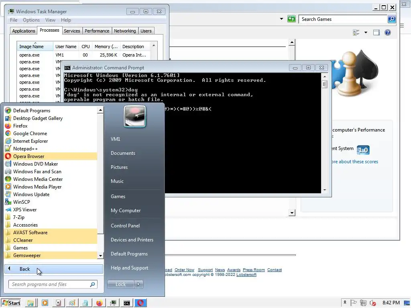Toggle the preview pane icon in the Games window
This screenshot has width=411, height=308.
coord(376,32)
